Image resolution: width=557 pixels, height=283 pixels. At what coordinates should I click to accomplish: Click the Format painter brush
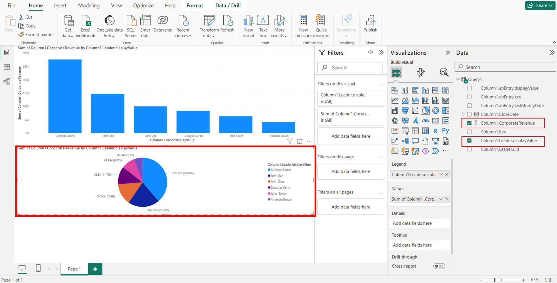21,35
